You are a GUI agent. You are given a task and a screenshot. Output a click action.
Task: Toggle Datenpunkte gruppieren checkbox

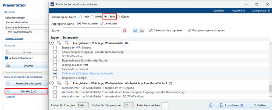(x=151, y=30)
